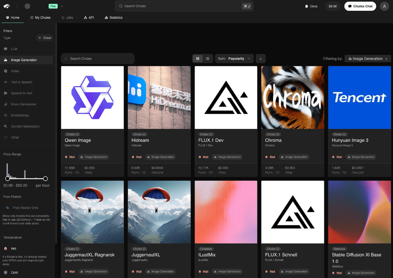Reverse sort direction with arrow button
393x278 pixels.
point(261,59)
